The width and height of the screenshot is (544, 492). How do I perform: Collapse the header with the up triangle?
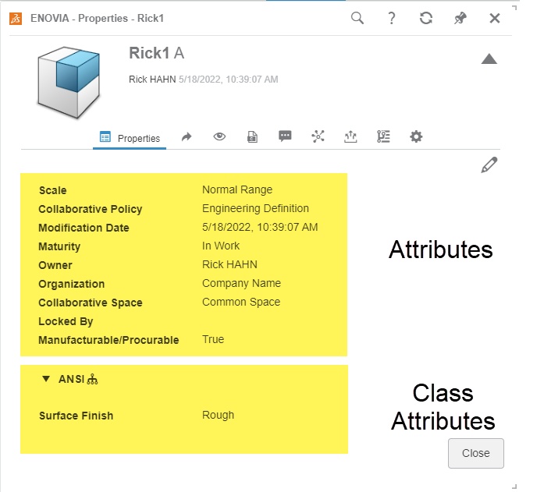click(489, 59)
